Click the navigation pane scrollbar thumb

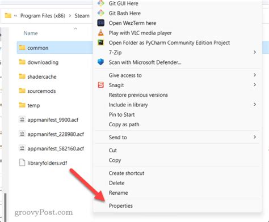5,207
